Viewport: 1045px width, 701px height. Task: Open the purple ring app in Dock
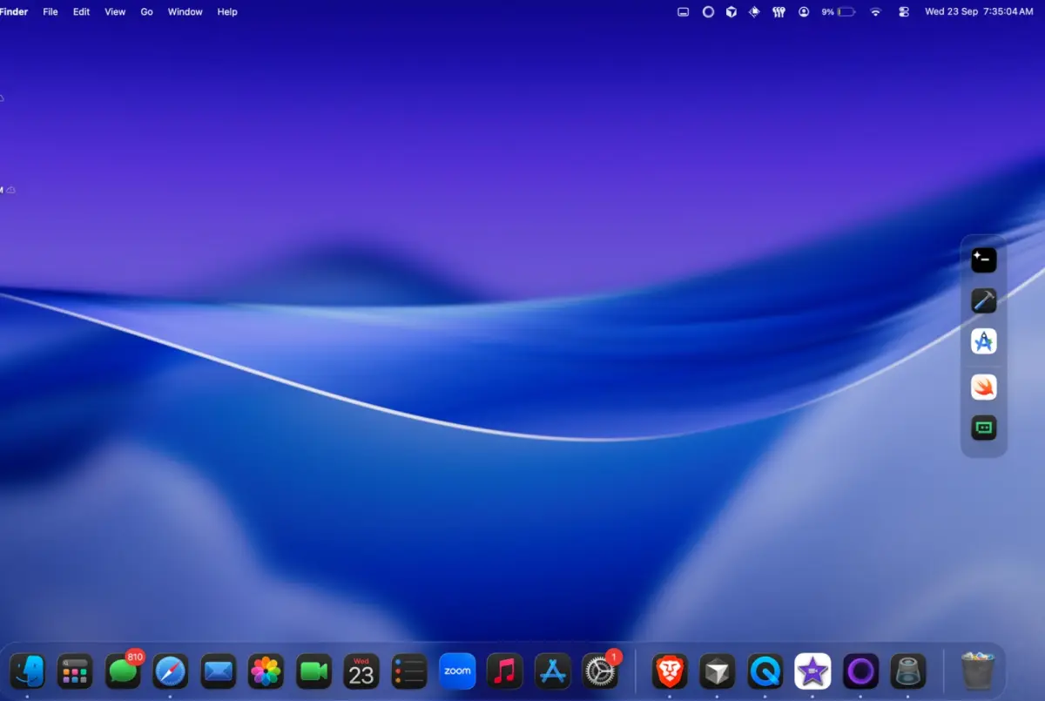pos(860,671)
